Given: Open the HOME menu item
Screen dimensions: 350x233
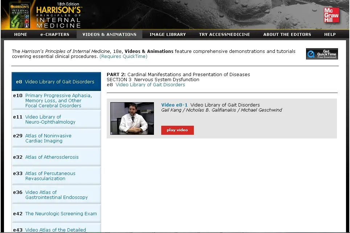Looking at the screenshot, I should 21,34.
